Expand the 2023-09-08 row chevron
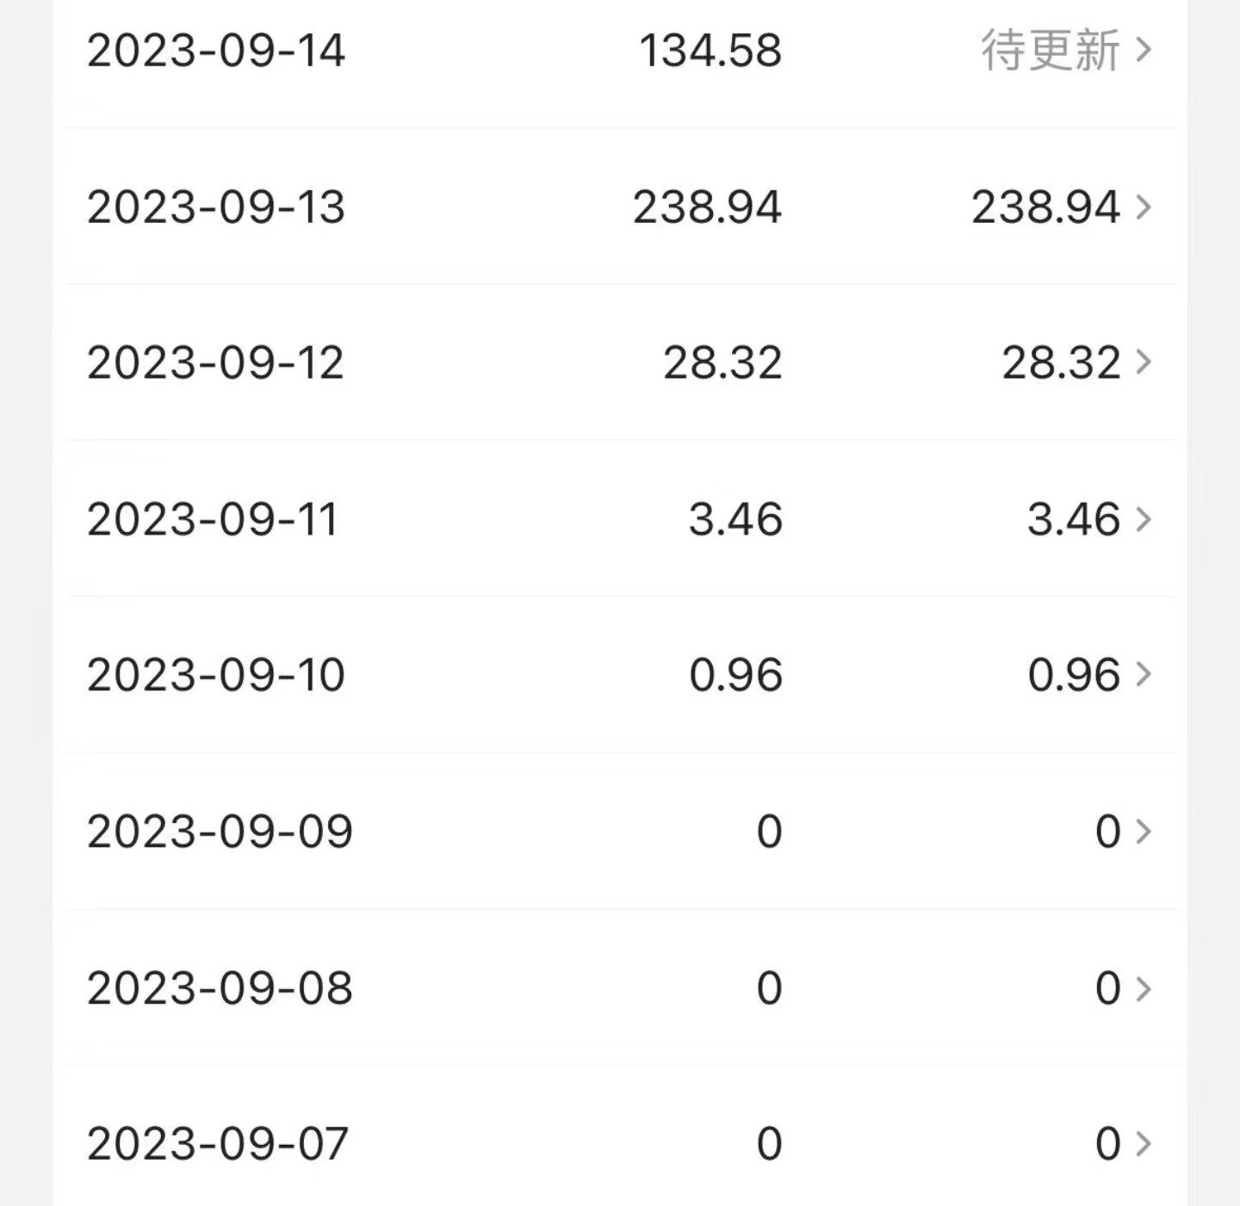 click(1144, 988)
